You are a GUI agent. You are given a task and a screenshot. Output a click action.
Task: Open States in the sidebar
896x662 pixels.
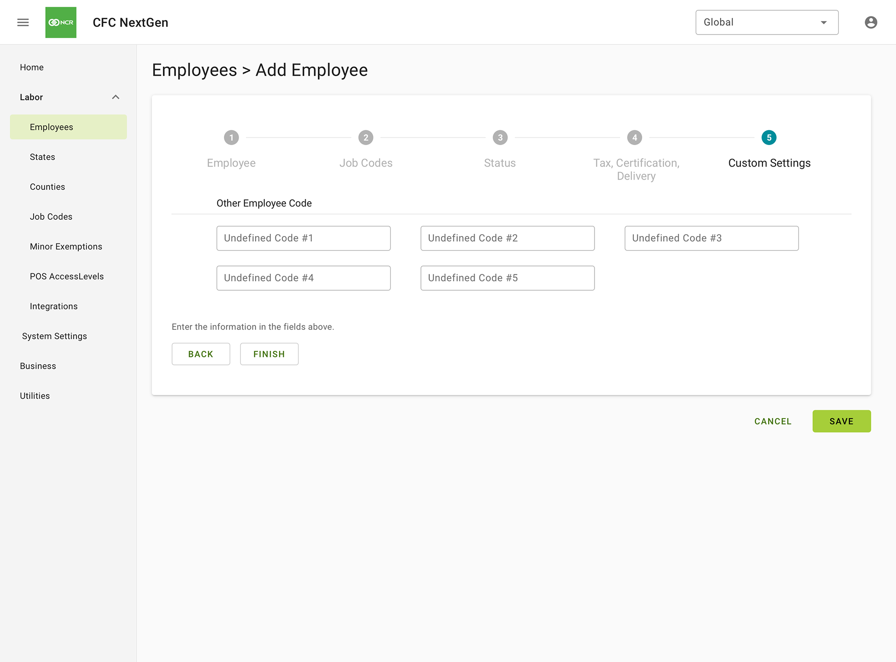42,157
